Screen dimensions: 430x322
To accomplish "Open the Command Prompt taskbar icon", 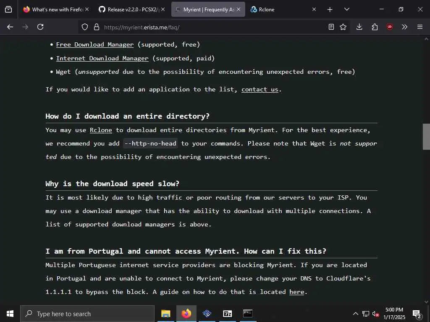I will point(248,314).
